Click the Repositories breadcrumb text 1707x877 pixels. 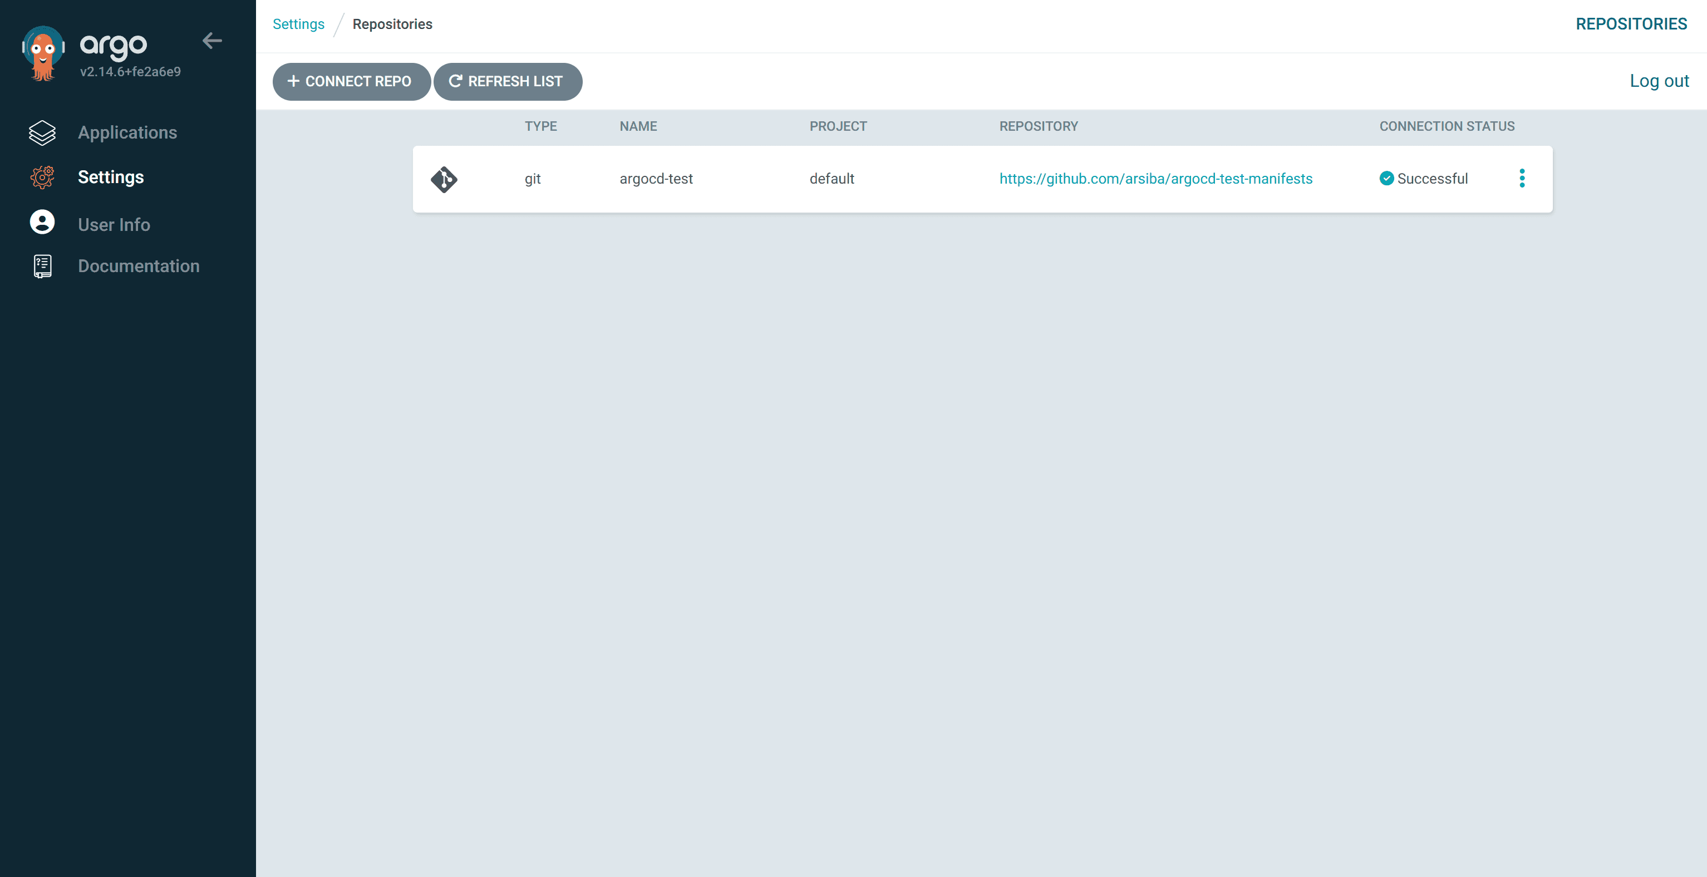pos(392,24)
